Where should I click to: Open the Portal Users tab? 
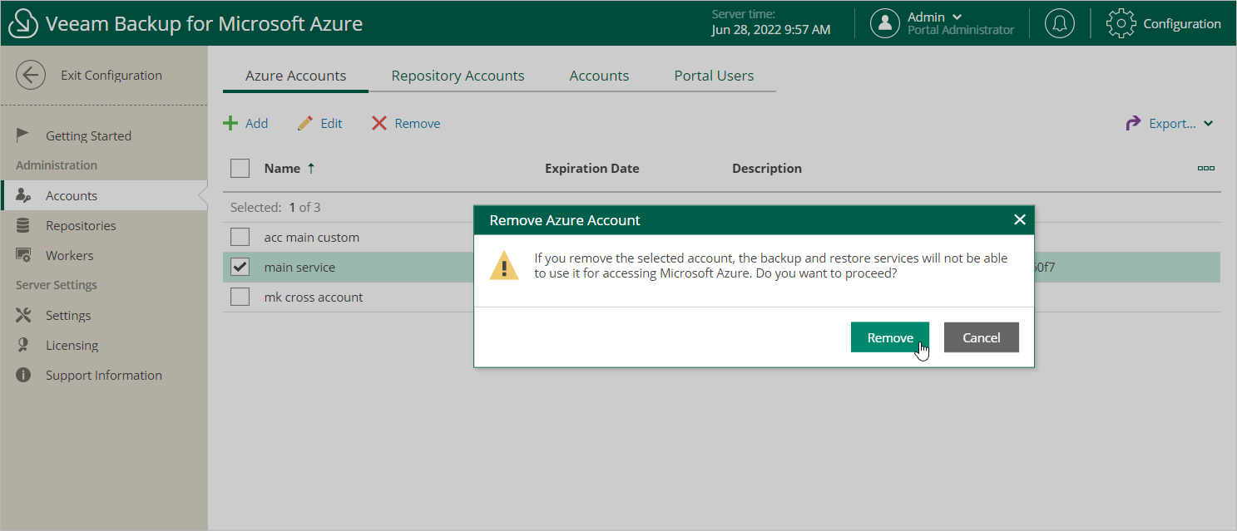[x=714, y=76]
